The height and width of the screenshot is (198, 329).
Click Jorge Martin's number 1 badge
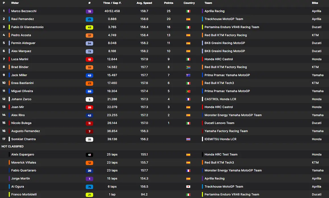click(89, 178)
